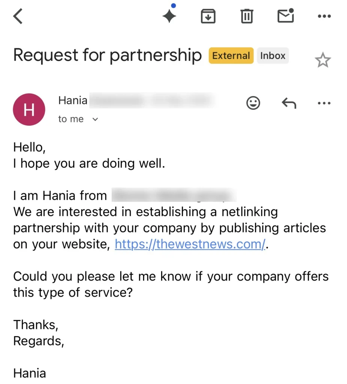Viewport: 347px width, 384px height.
Task: Open the thewestnews.com link
Action: (x=190, y=244)
